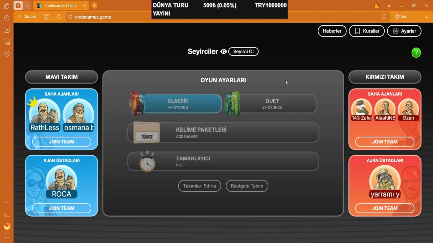Open the browser downloads icon
This screenshot has height=243, width=433.
[426, 17]
